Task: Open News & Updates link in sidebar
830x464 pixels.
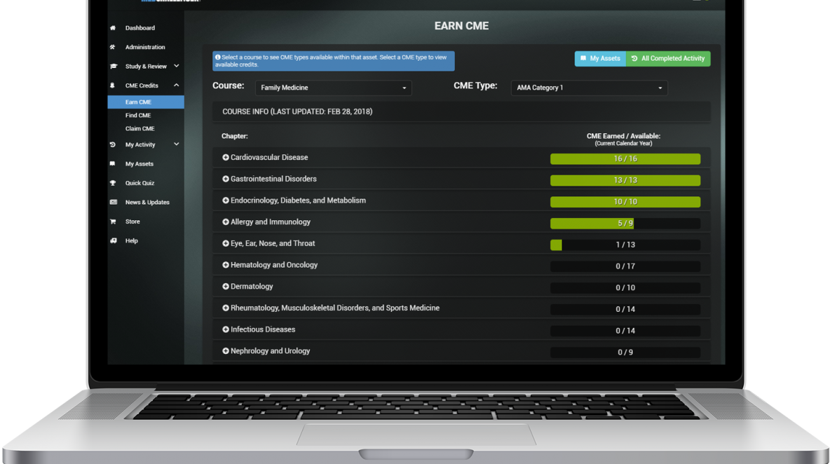Action: (x=147, y=202)
